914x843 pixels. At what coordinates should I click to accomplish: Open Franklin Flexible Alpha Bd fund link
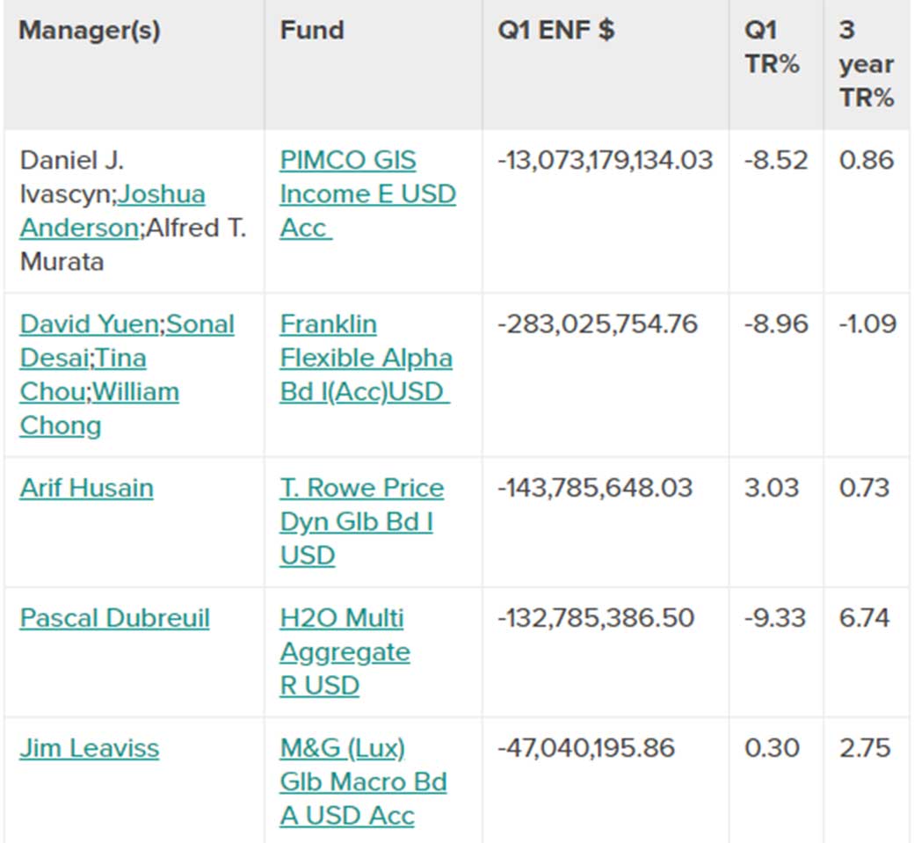(x=366, y=358)
